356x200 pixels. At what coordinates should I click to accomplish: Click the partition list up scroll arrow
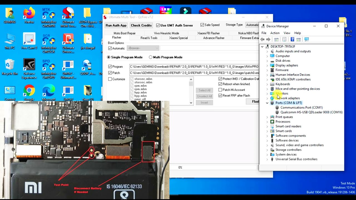tap(191, 79)
